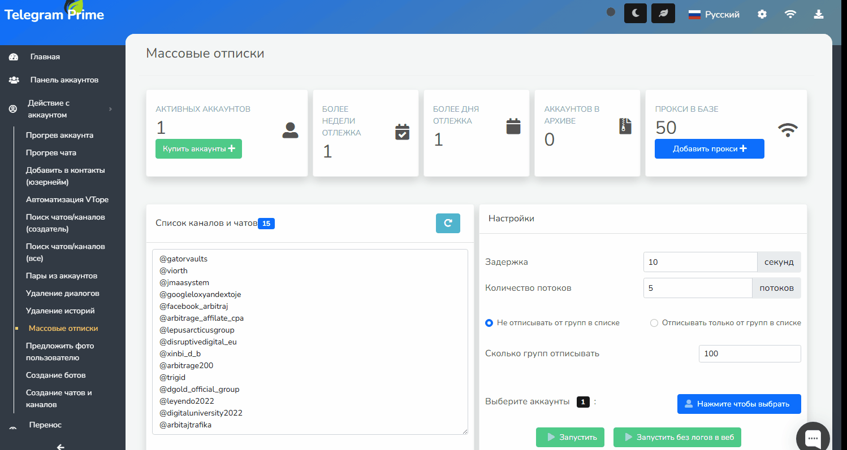Click the Запустить button
This screenshot has height=450, width=847.
[570, 437]
